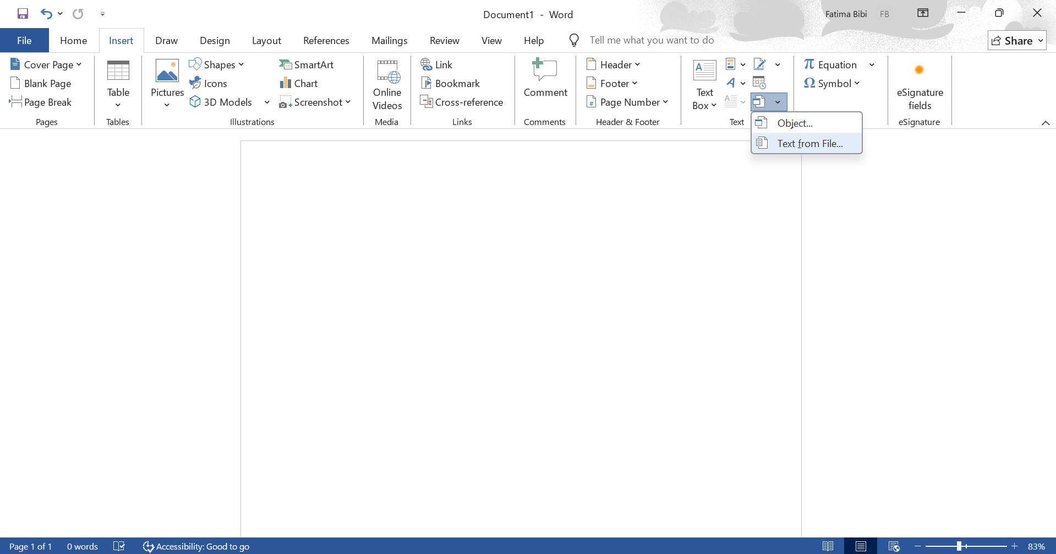This screenshot has height=554, width=1056.
Task: Click the 0 words count
Action: (83, 546)
